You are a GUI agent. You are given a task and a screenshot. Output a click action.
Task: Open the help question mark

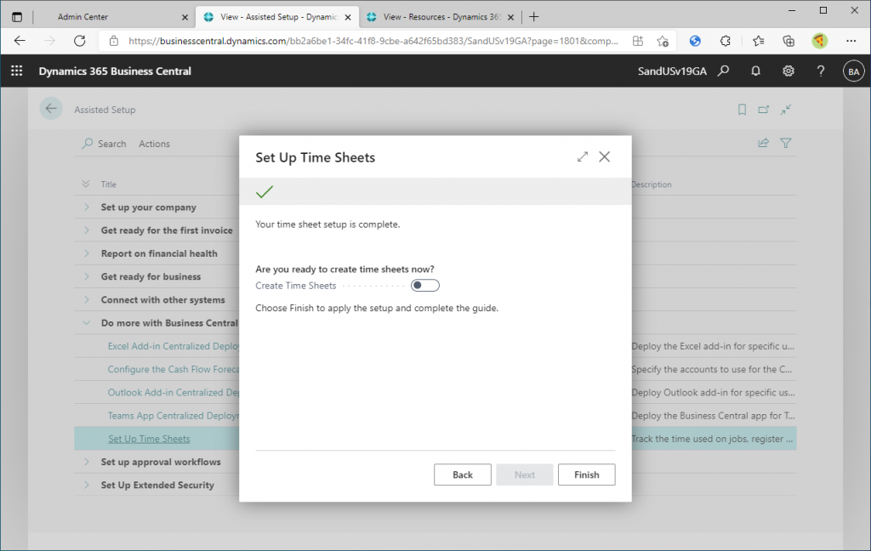click(821, 71)
